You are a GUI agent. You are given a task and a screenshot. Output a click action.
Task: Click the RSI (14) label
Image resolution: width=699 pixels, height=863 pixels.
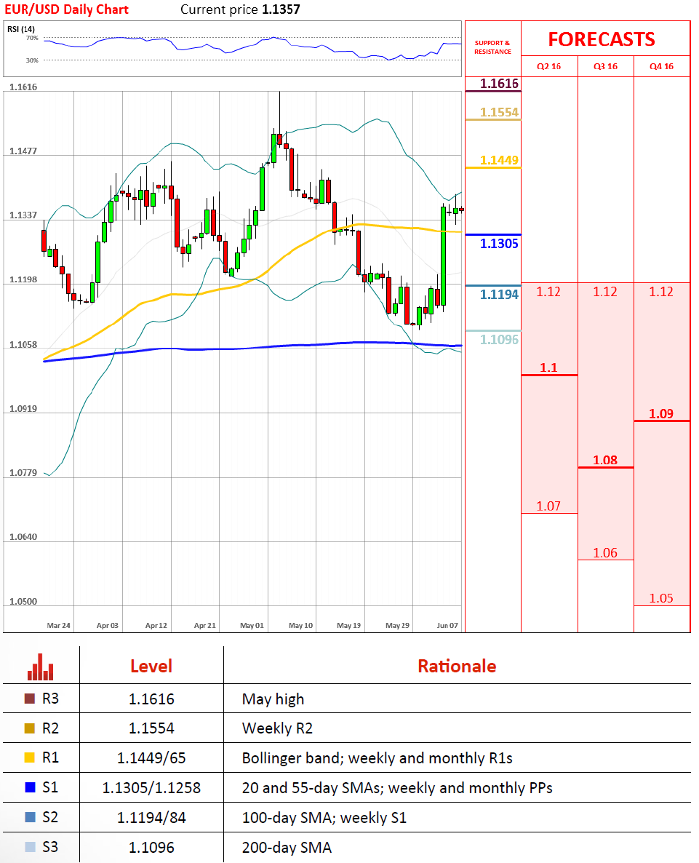21,29
